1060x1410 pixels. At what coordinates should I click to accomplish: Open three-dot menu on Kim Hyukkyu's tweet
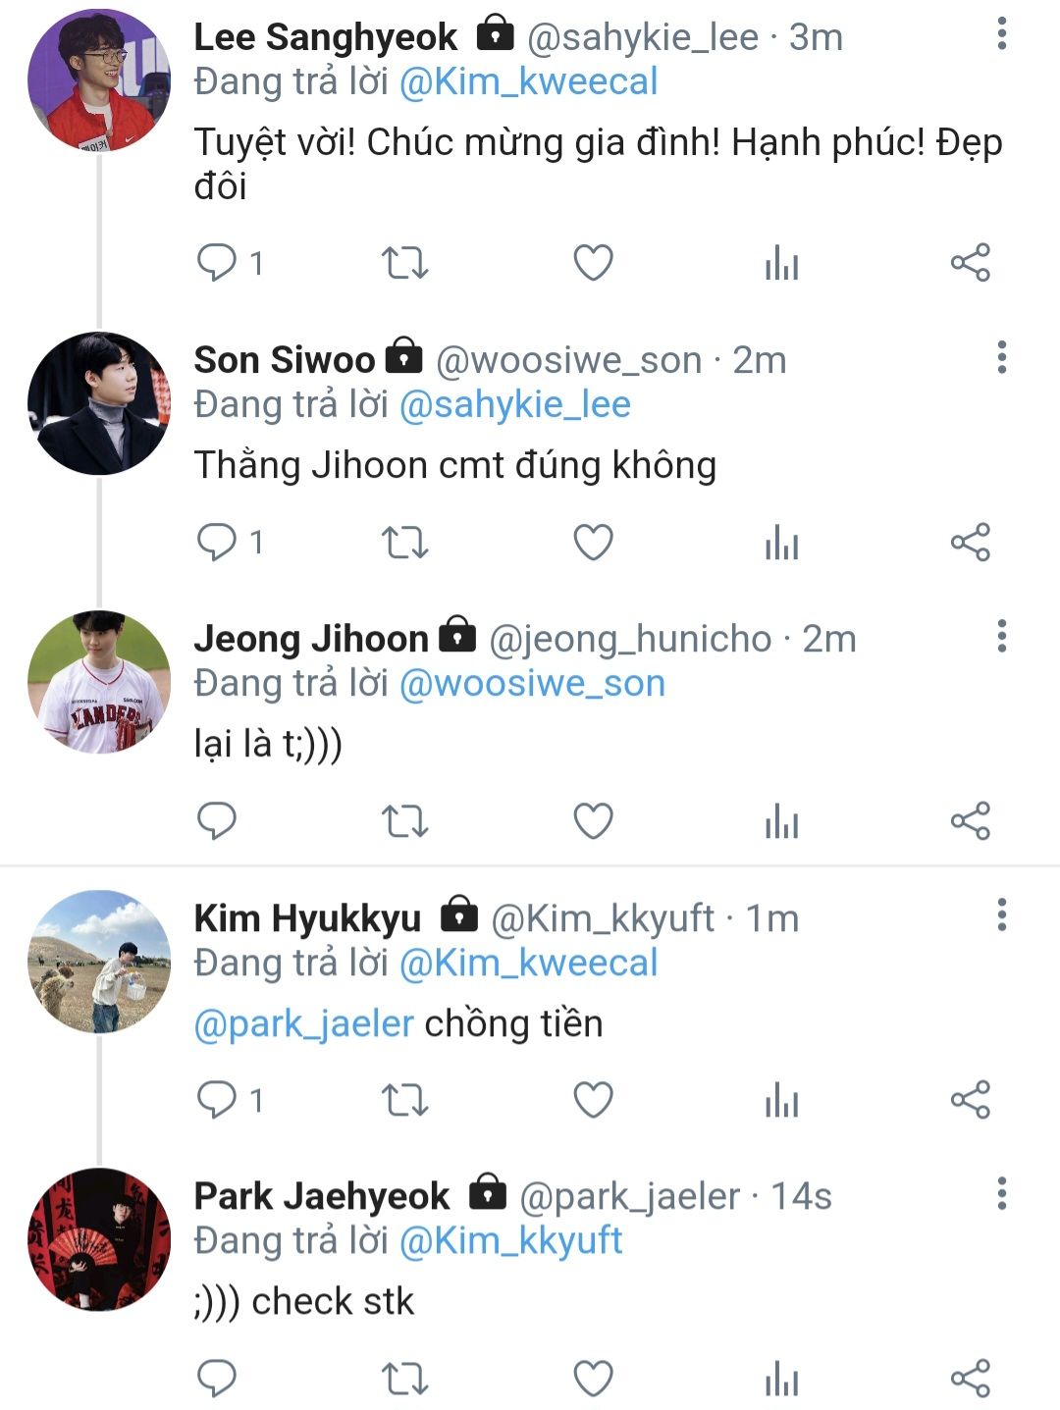(x=1001, y=914)
